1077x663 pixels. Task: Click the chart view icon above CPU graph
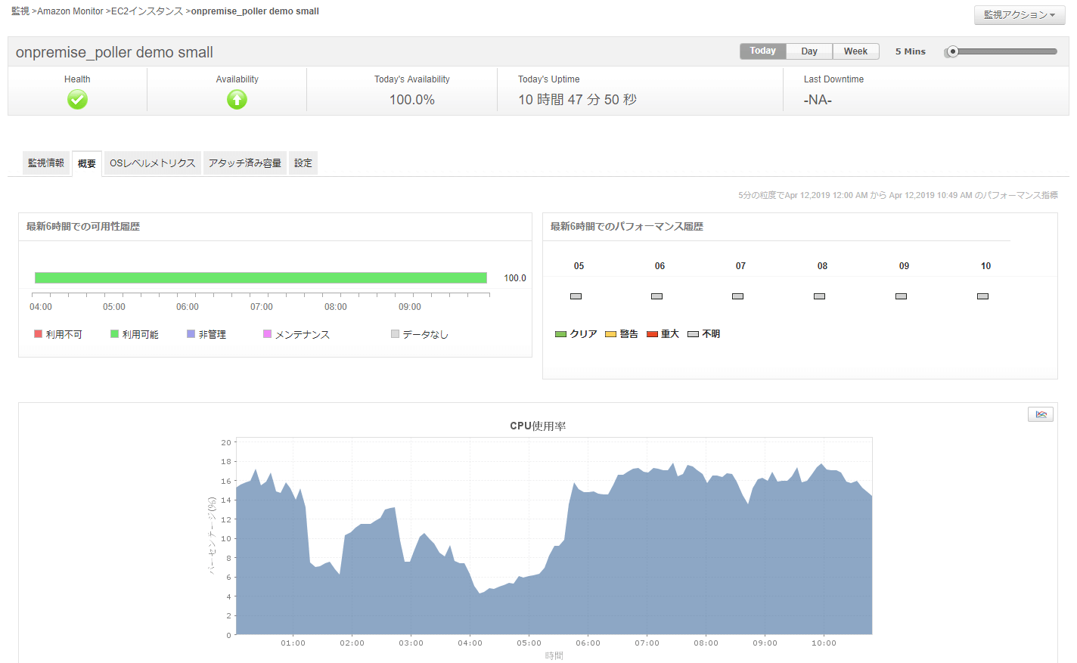point(1041,414)
